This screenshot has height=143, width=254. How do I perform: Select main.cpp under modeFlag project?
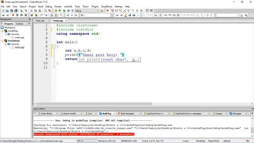tap(19, 37)
